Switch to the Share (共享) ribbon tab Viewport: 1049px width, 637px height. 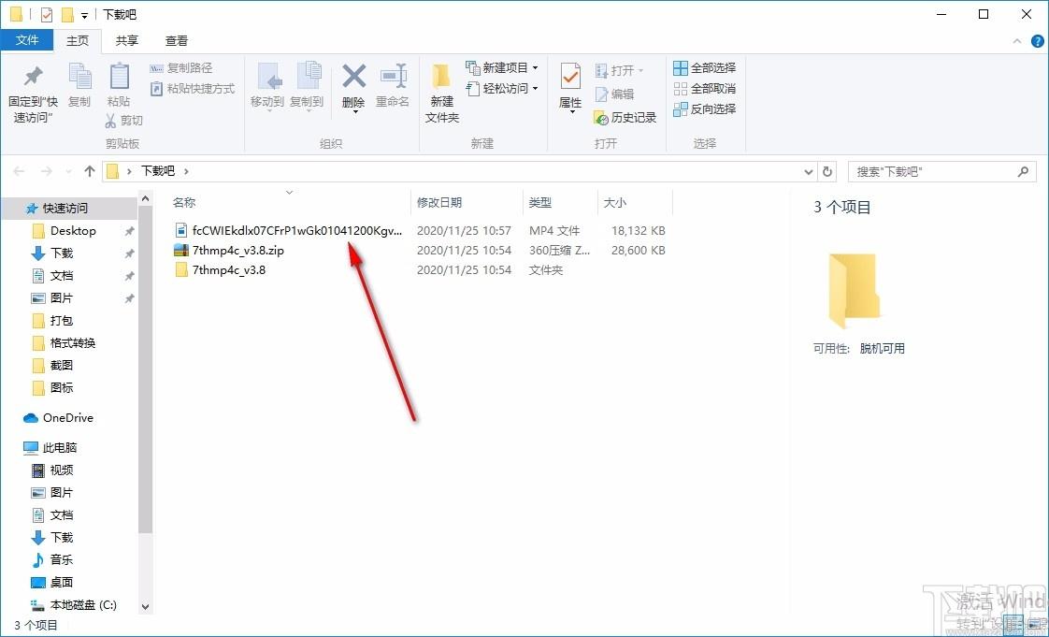click(126, 40)
